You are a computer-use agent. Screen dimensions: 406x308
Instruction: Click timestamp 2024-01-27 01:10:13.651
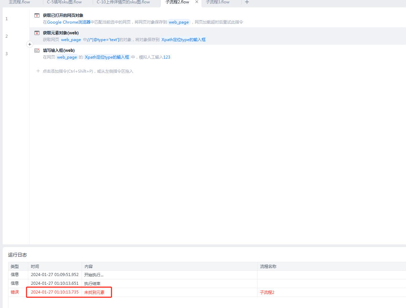coord(55,283)
